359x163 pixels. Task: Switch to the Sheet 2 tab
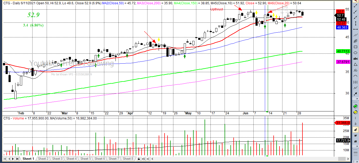coord(43,159)
